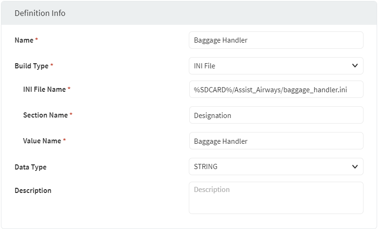This screenshot has height=229, width=379.
Task: Click the Name input field
Action: 276,40
